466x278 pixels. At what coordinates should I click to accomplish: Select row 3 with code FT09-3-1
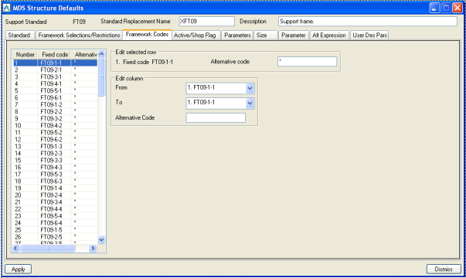(55, 76)
